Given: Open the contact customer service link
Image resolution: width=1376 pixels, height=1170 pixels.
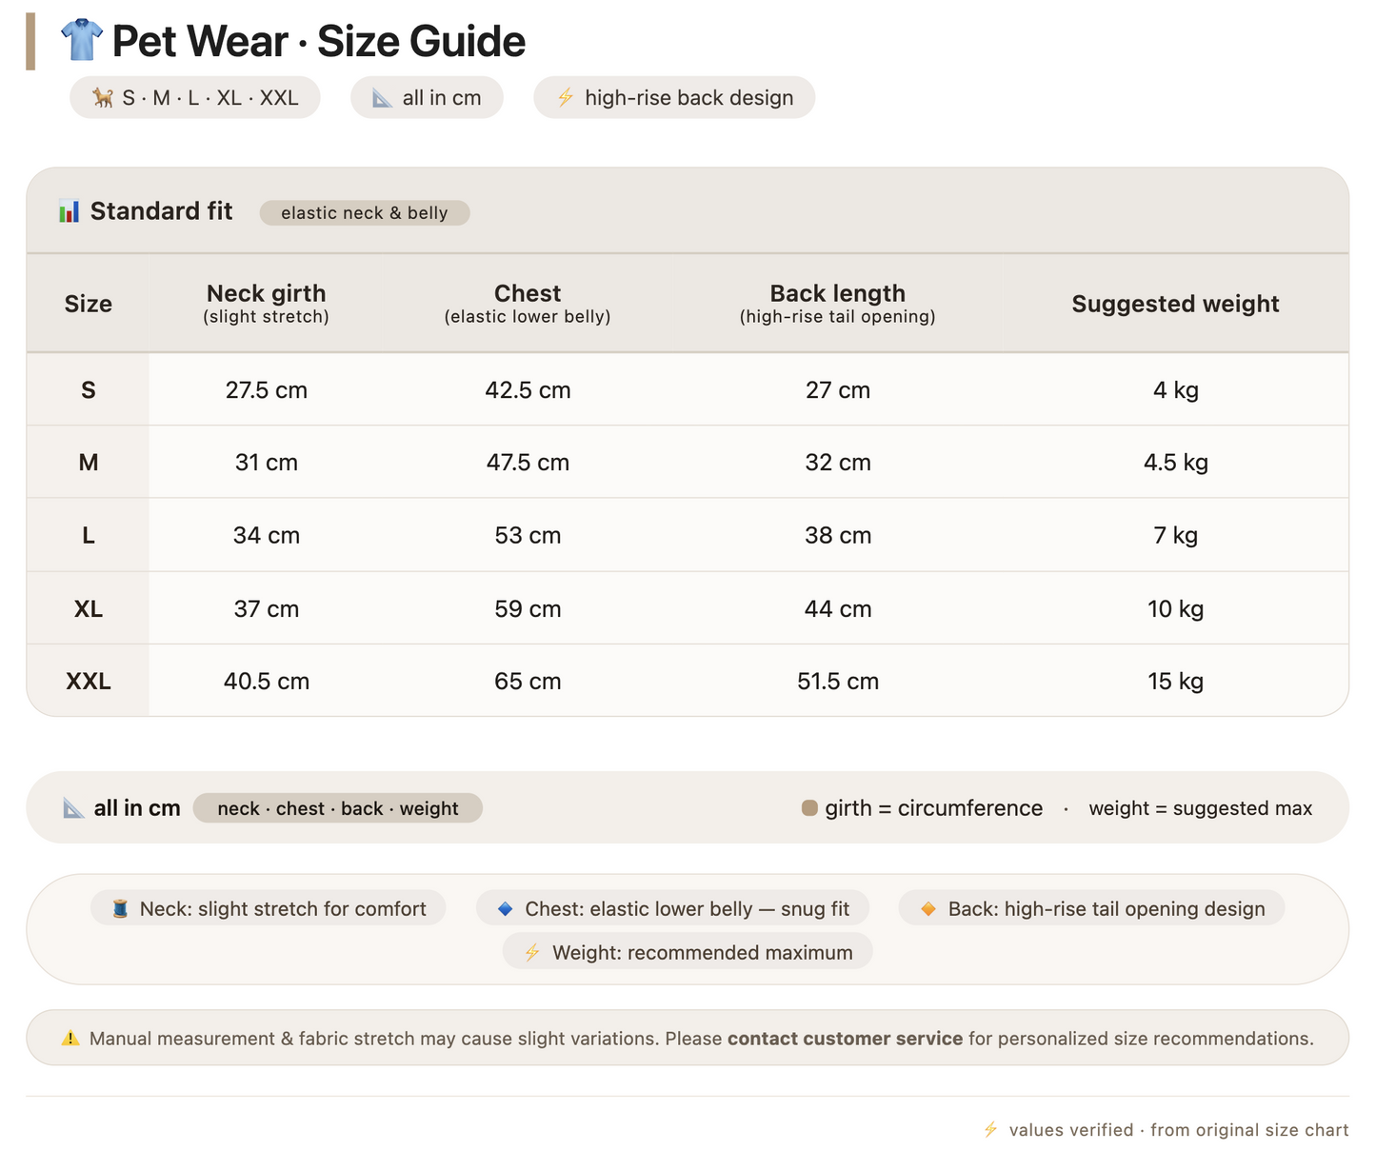Looking at the screenshot, I should click(845, 1039).
